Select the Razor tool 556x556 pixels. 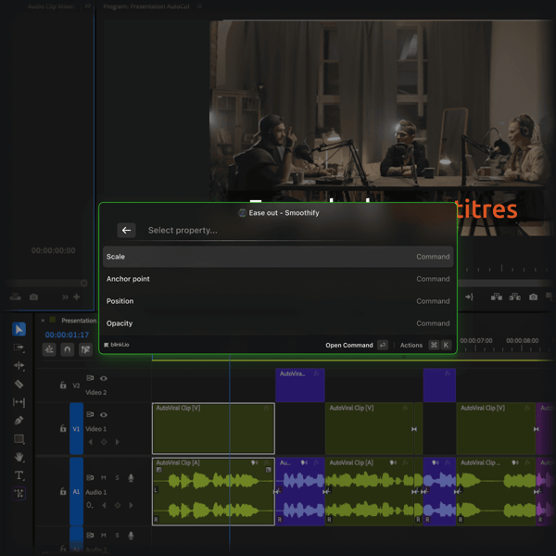coord(19,384)
